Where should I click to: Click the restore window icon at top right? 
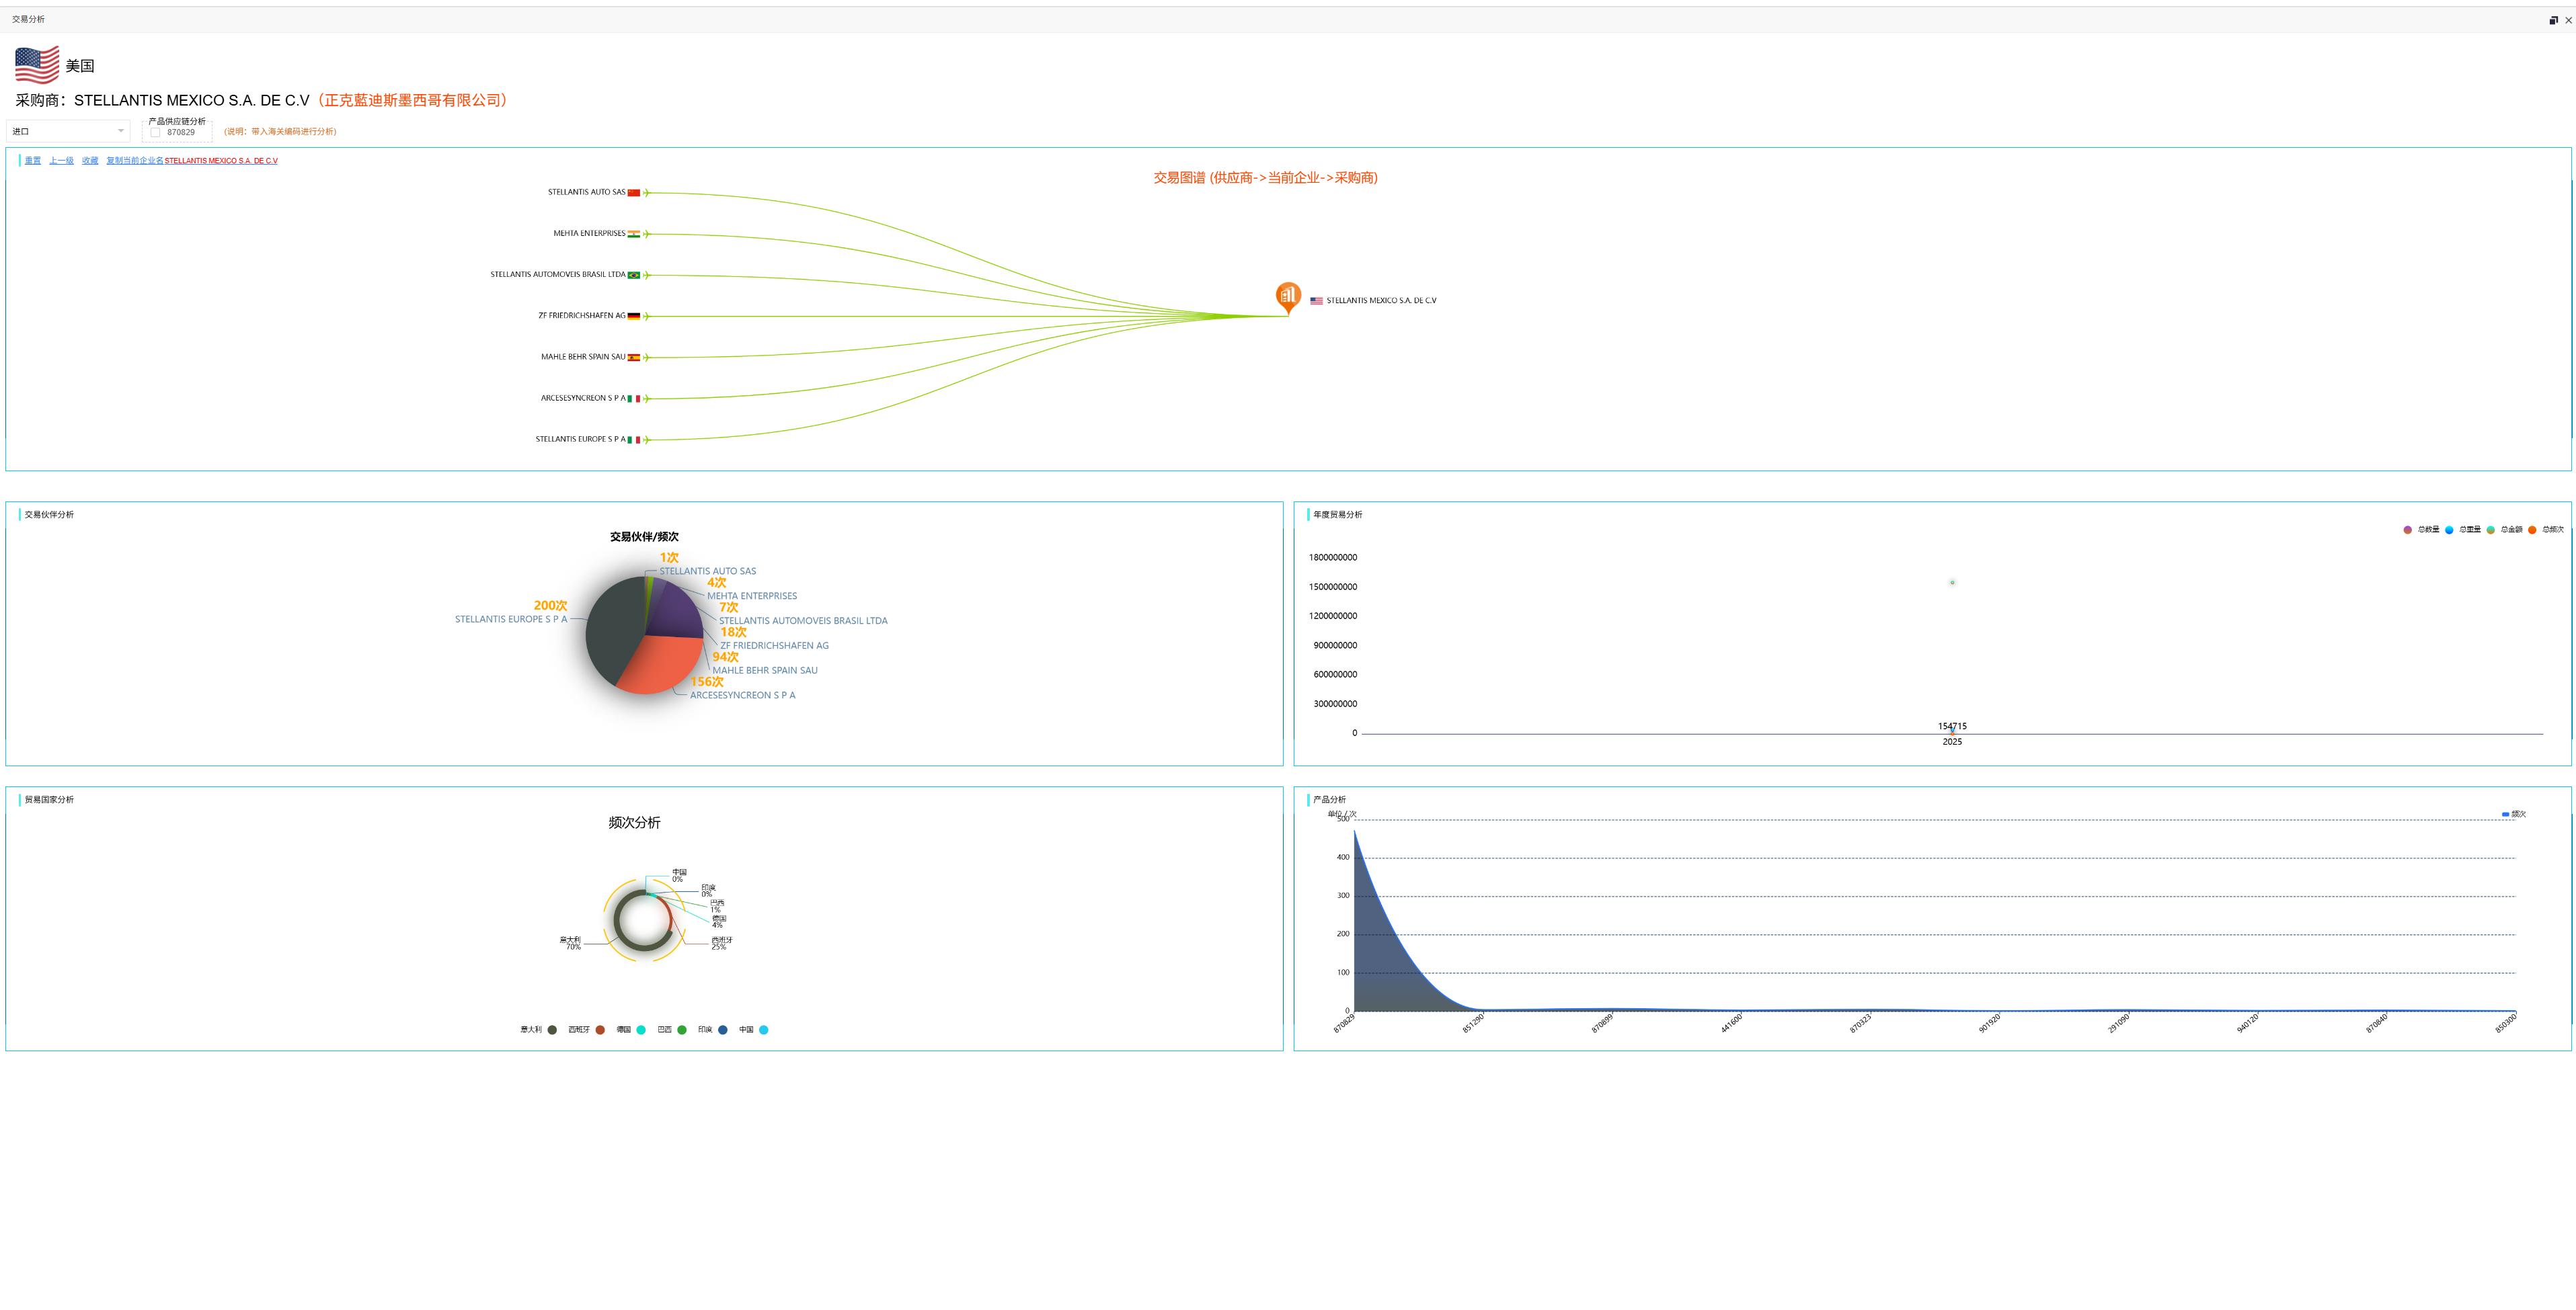click(2553, 20)
